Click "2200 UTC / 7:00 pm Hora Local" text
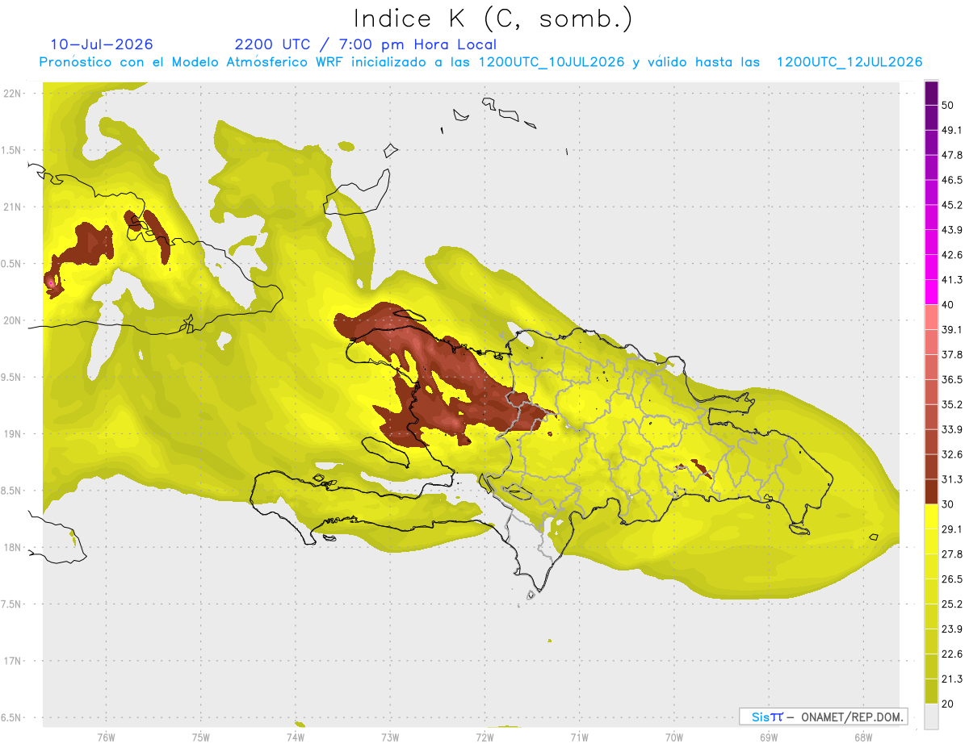The width and height of the screenshot is (969, 748). [365, 44]
